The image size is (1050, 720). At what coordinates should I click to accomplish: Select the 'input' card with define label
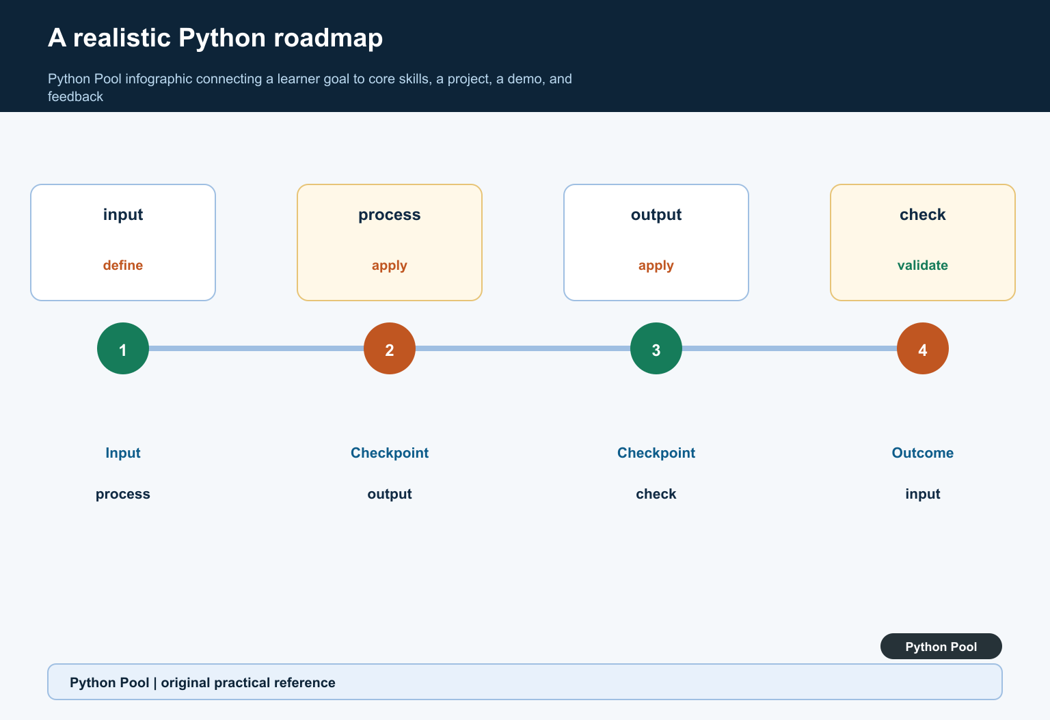coord(123,243)
